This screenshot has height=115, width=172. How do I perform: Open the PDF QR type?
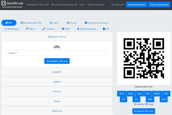(106, 29)
